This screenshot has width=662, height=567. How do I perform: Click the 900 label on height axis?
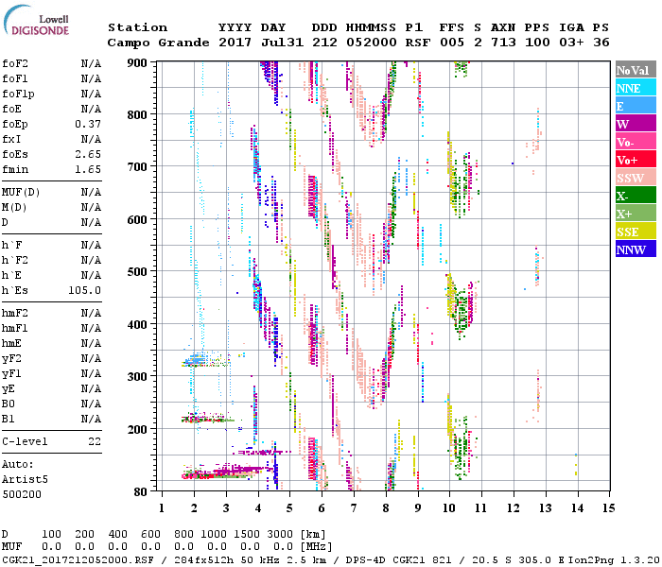pos(139,63)
